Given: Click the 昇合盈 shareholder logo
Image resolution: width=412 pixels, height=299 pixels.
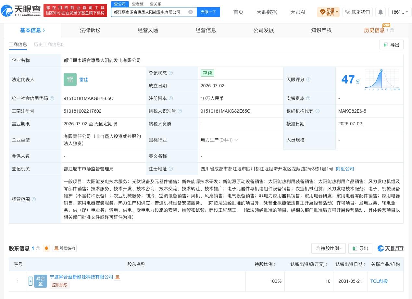Looking at the screenshot, I should [x=41, y=281].
